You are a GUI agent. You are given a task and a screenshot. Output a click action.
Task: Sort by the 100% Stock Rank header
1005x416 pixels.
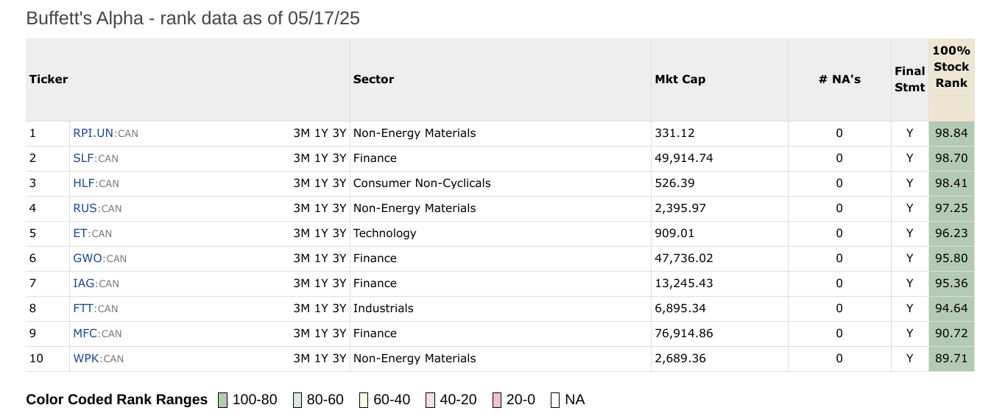tap(951, 67)
